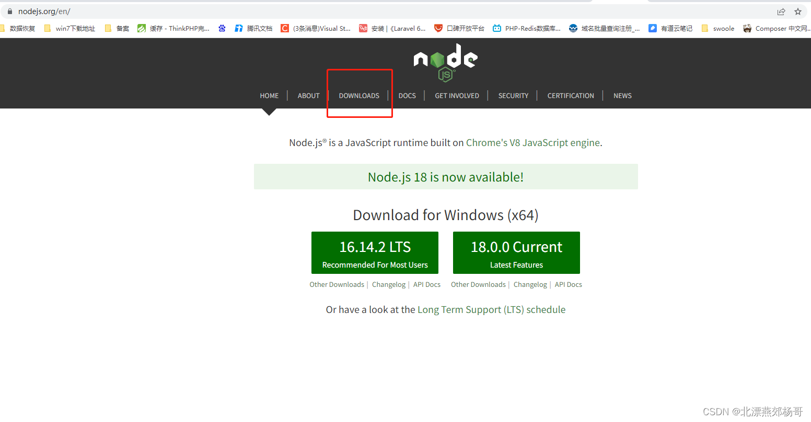
Task: Open the ABOUT nav item
Action: point(308,96)
